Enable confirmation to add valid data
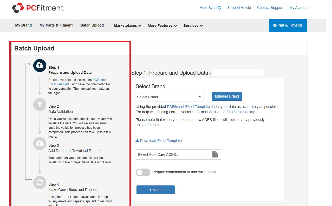 [x=143, y=172]
